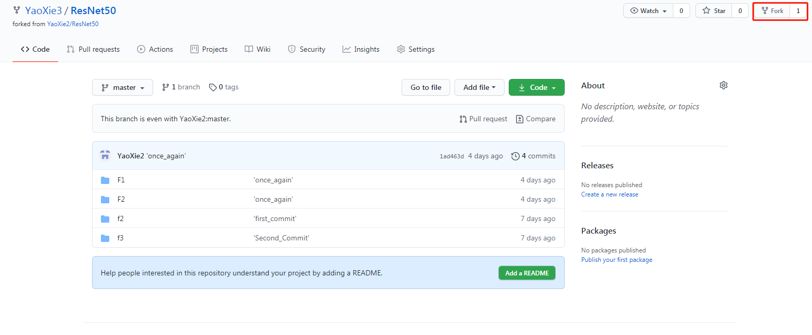The width and height of the screenshot is (812, 335).
Task: Click the fork icon beside YaoXie3
Action: [x=17, y=10]
